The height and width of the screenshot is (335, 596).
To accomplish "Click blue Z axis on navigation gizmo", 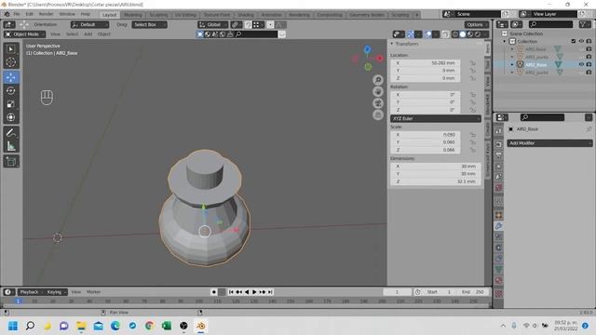I will coord(367,49).
